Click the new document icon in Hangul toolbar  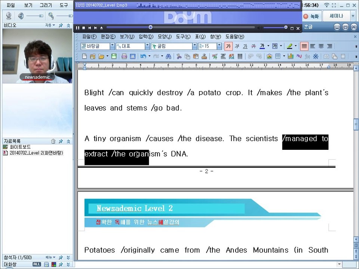click(85, 56)
